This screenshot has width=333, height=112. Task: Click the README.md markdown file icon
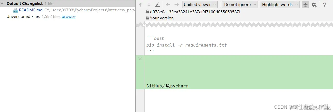[16, 10]
